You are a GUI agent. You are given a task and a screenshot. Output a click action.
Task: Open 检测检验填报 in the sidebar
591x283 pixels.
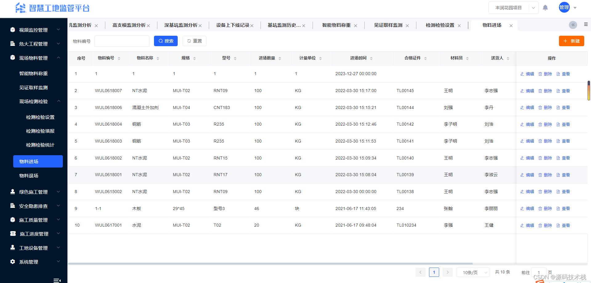pos(40,131)
